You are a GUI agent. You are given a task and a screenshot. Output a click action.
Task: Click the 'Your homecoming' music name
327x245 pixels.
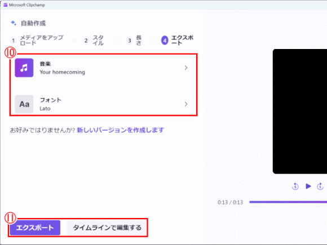click(x=63, y=72)
